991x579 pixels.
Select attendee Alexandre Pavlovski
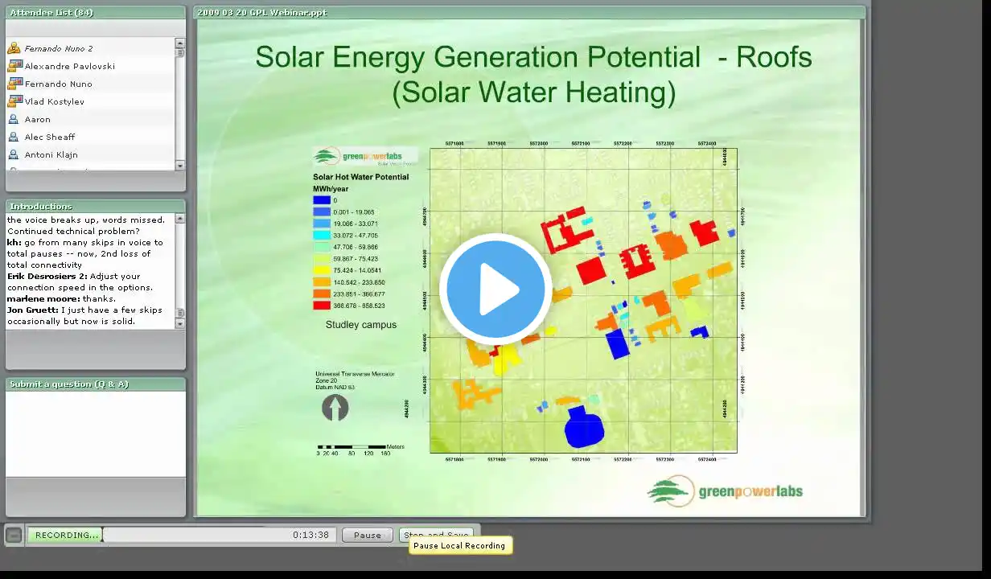coord(69,66)
